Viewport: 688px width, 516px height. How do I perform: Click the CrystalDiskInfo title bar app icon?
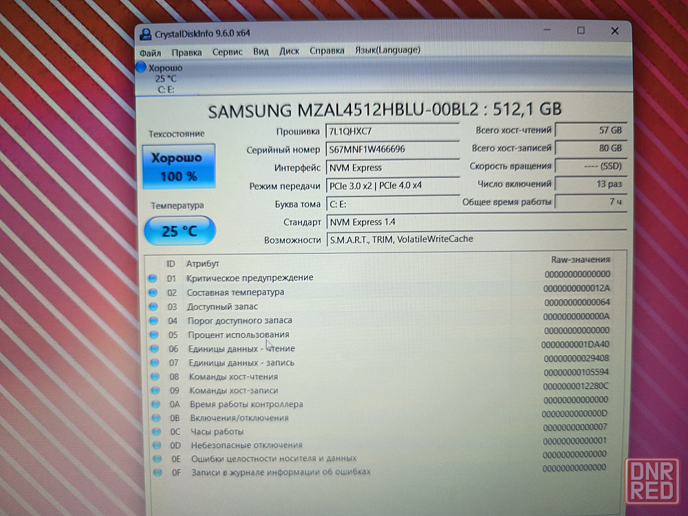(145, 34)
